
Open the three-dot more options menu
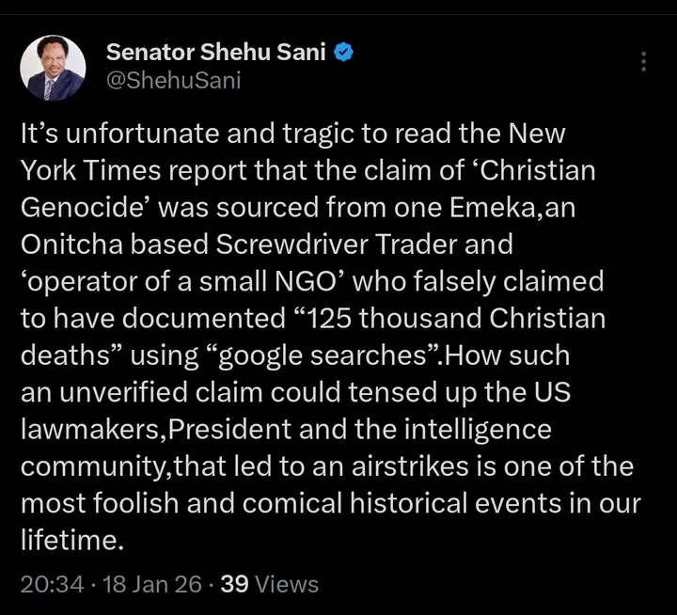point(643,62)
